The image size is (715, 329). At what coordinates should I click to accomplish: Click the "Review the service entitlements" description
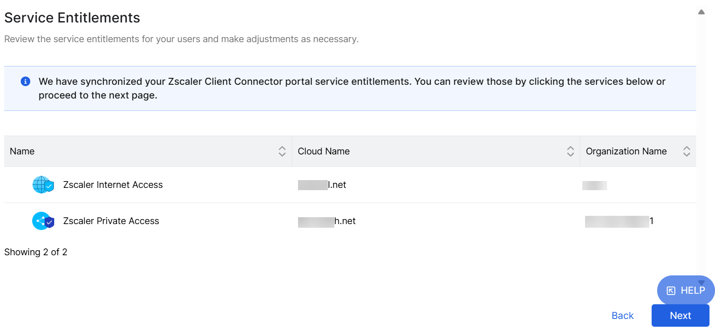[x=181, y=39]
